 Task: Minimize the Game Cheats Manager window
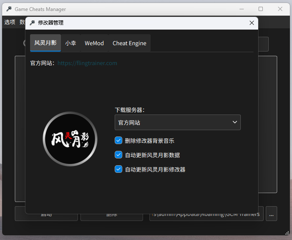[x=242, y=9]
